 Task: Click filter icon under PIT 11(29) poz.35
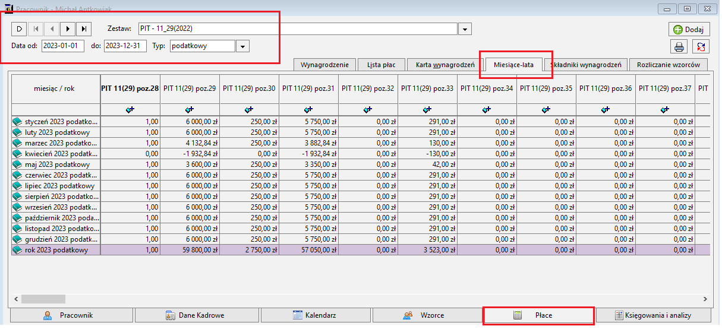[546, 109]
